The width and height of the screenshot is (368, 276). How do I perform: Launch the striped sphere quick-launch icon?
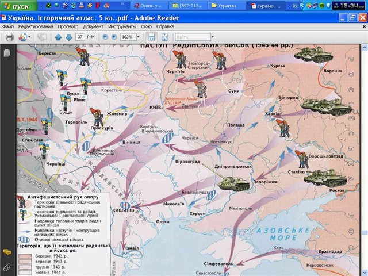click(x=65, y=5)
